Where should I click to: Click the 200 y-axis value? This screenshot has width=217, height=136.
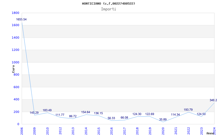click(17, 112)
